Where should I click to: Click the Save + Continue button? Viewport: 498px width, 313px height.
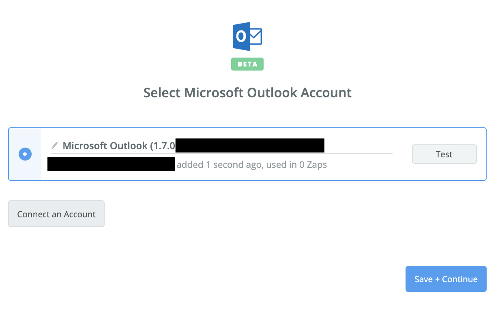(446, 279)
